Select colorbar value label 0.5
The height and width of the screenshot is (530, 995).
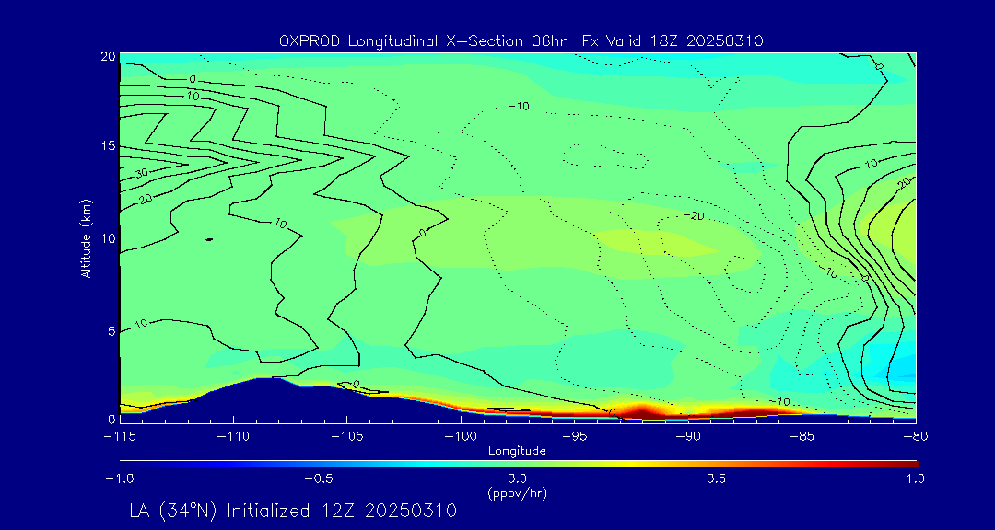point(717,478)
